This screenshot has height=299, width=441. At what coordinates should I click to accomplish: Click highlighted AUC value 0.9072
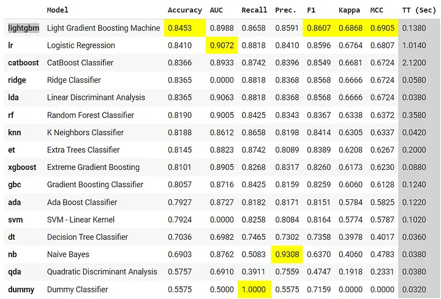(x=222, y=45)
